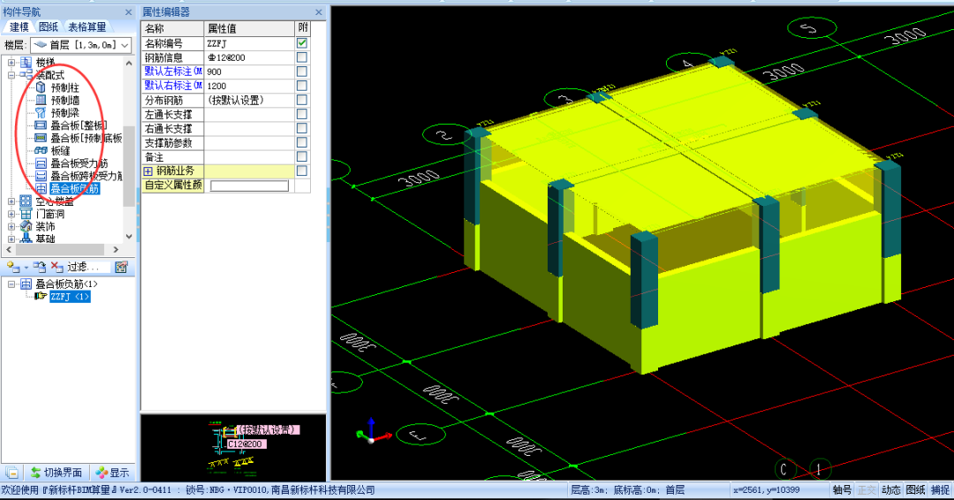Click the 装饰 decoration category icon
Image resolution: width=954 pixels, height=500 pixels.
coord(26,226)
